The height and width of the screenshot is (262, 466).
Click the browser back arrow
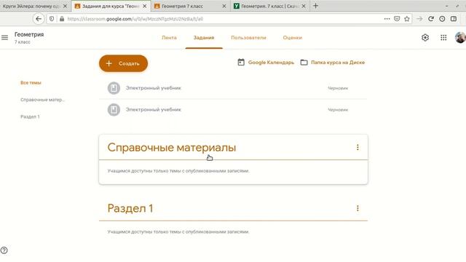(x=39, y=19)
